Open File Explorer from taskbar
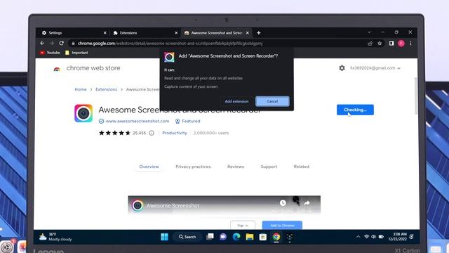Screen dimensions: 449x253 tap(250, 237)
